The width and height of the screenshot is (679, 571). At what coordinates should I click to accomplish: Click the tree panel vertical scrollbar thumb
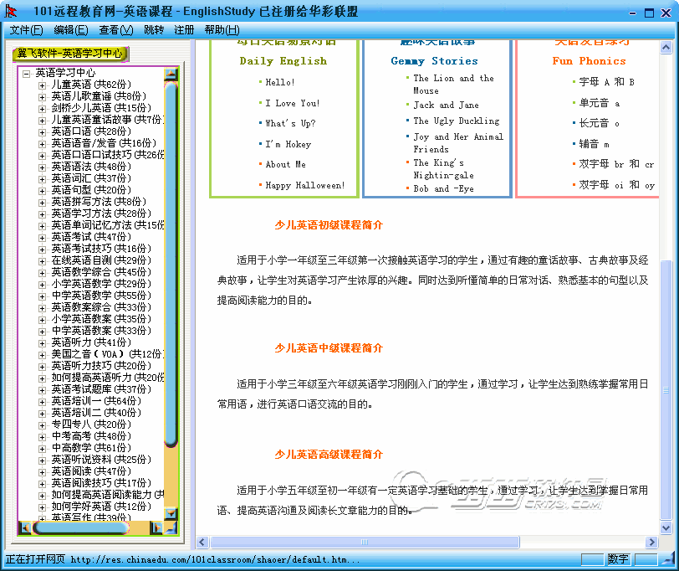click(171, 251)
